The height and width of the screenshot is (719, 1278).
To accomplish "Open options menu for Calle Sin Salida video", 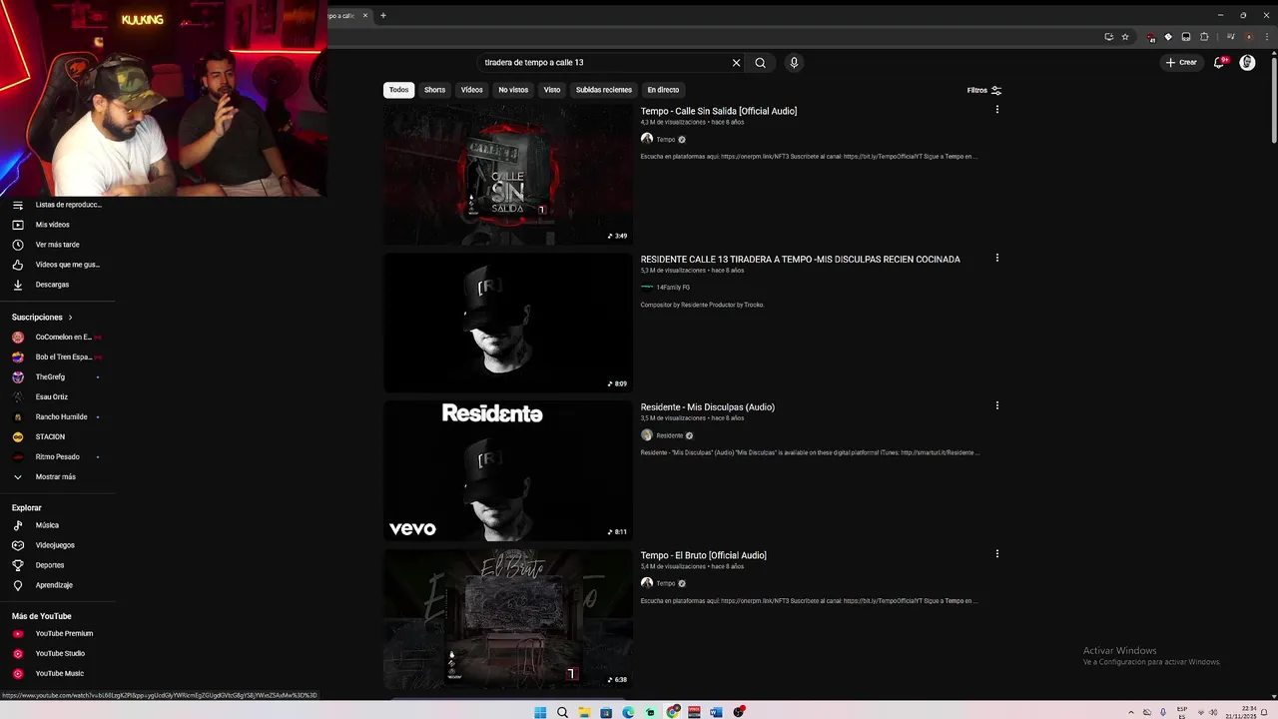I will coord(996,110).
